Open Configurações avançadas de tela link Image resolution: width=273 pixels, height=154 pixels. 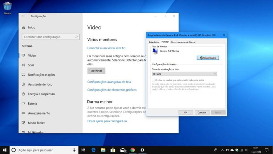click(x=109, y=82)
